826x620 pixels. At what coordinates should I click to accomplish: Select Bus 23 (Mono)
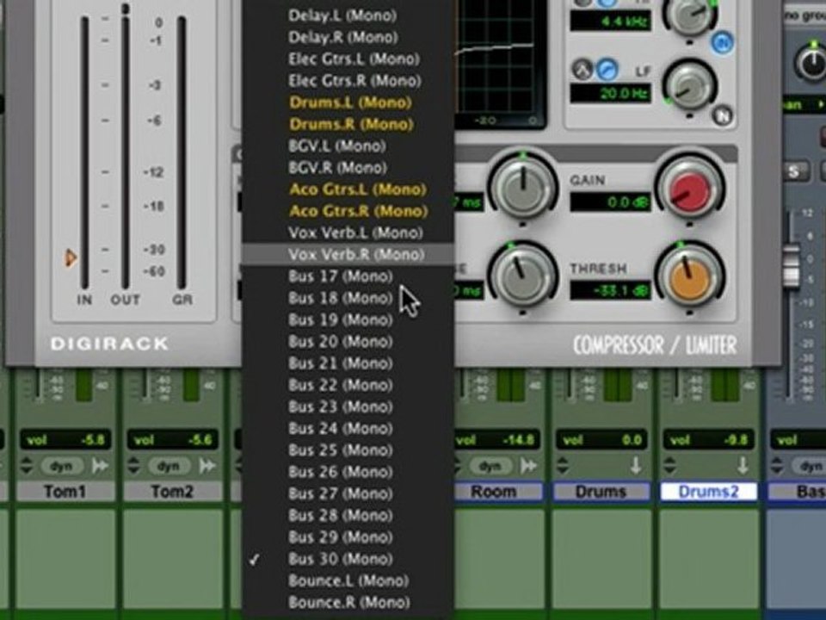click(x=348, y=406)
